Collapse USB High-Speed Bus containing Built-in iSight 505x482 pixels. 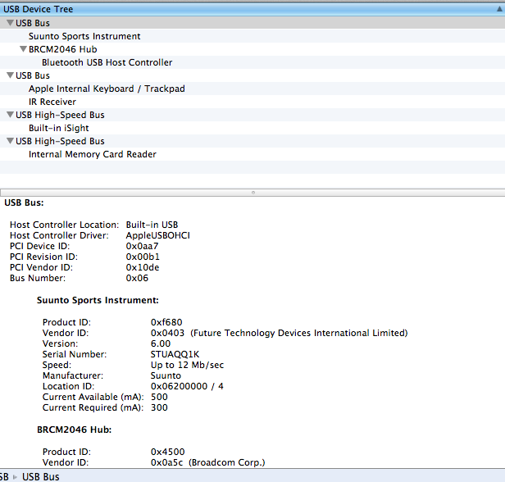pos(9,115)
